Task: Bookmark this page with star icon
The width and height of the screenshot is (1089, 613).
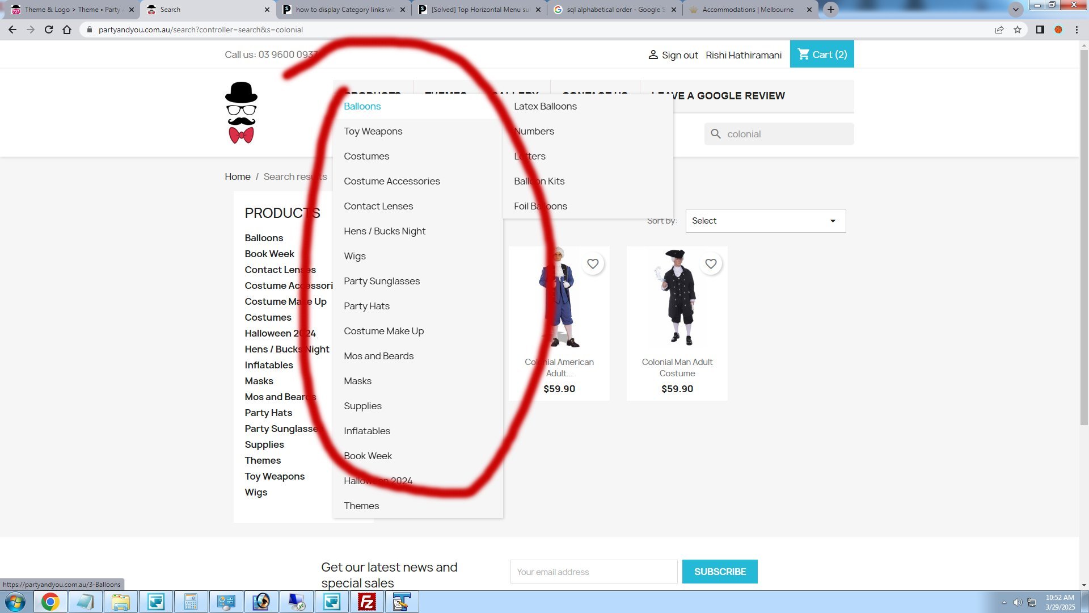Action: tap(1018, 30)
